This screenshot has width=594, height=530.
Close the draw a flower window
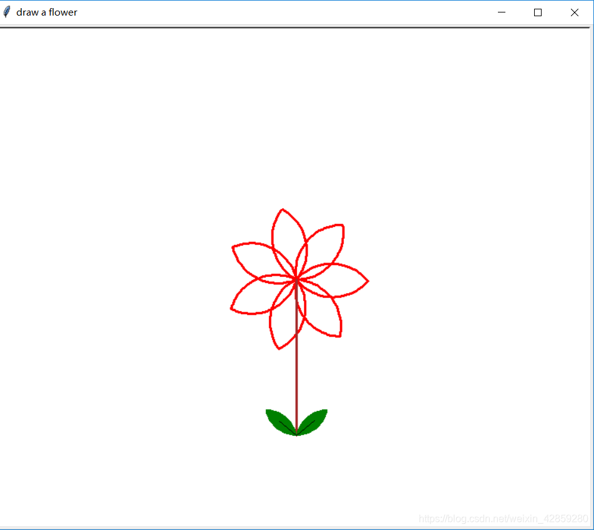point(574,12)
